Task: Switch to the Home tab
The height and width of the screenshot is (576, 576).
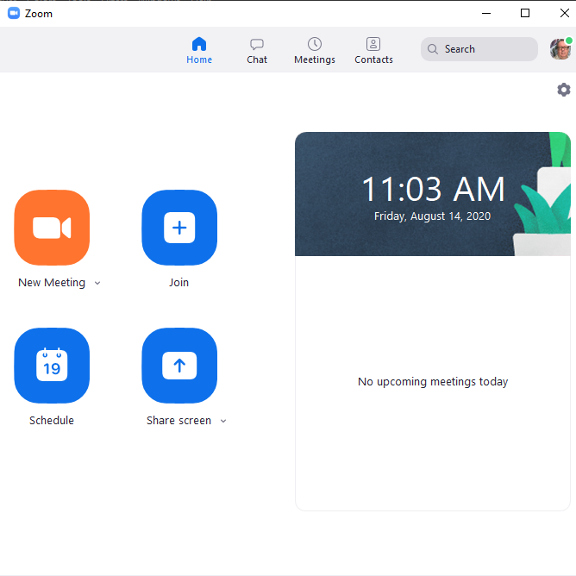Action: [x=199, y=50]
